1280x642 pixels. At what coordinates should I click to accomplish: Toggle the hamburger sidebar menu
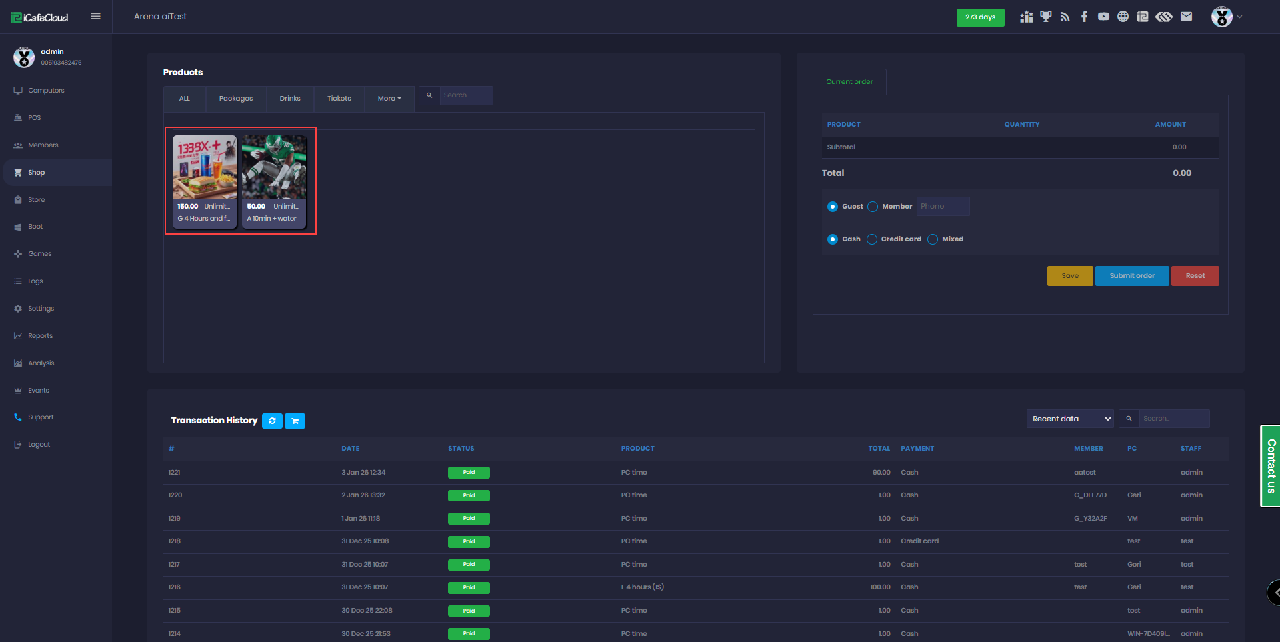click(96, 17)
